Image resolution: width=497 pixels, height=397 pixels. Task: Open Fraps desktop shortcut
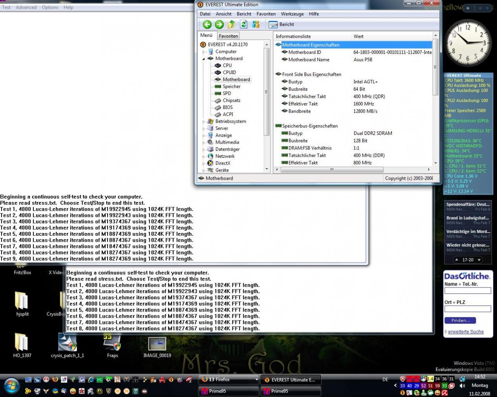click(112, 345)
